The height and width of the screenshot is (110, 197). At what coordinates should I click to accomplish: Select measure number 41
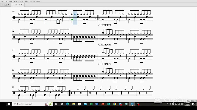[13, 70]
